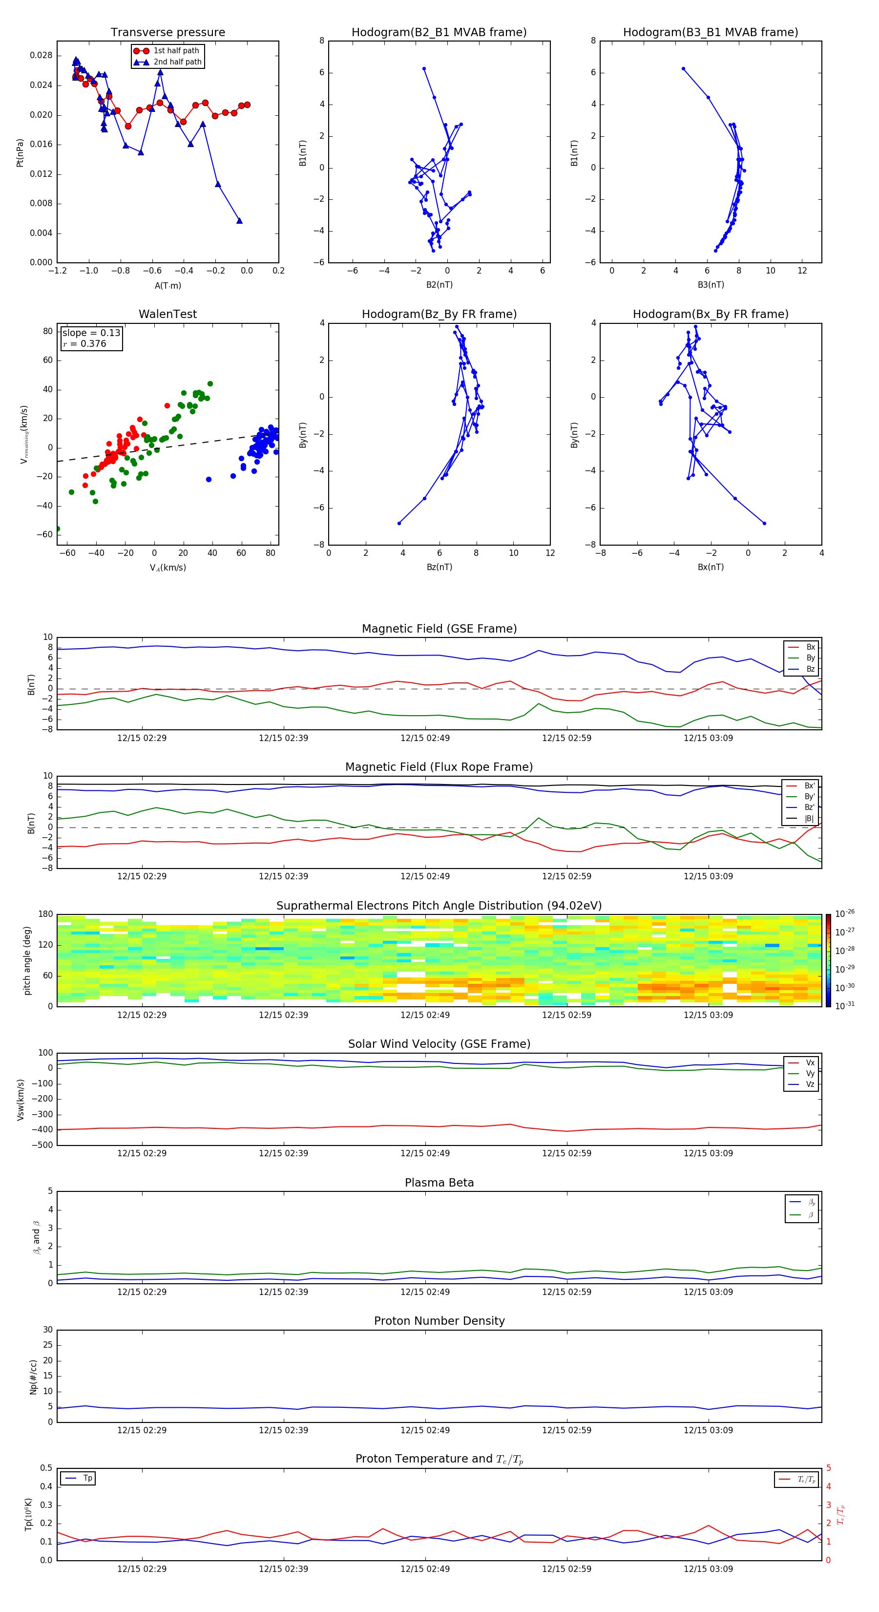Click the 'B2(nT)' x-axis label
879x1612 pixels.
click(x=439, y=285)
